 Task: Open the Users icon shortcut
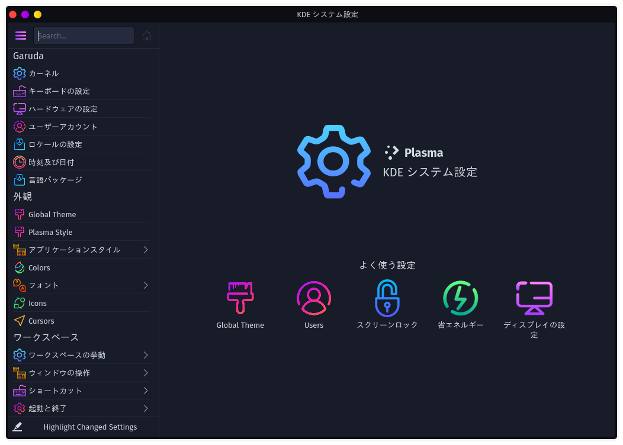point(313,298)
